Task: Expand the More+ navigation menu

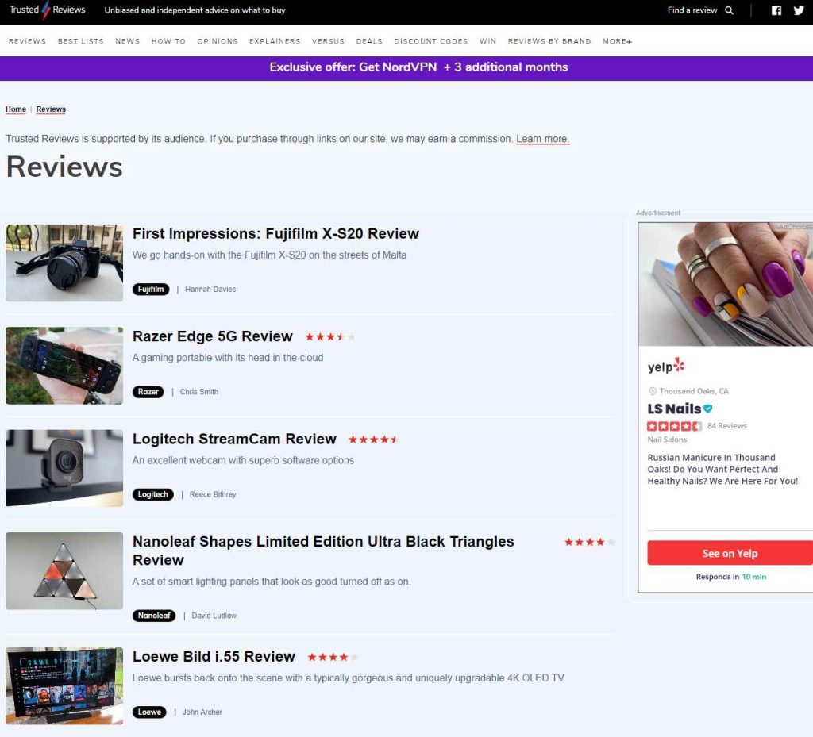Action: tap(617, 41)
